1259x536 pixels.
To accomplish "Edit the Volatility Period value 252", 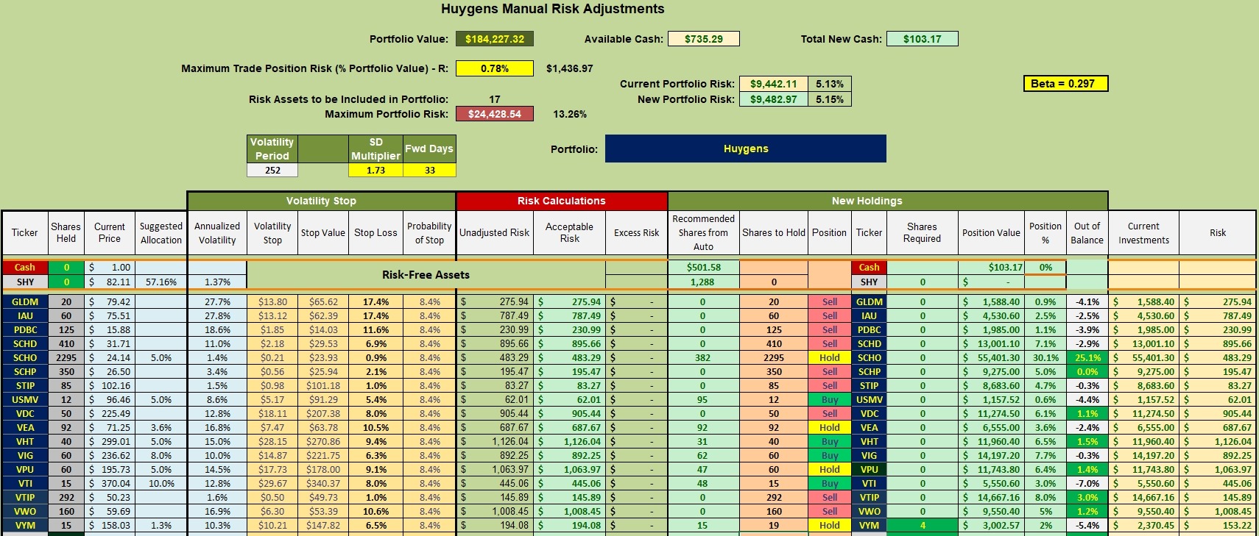I will (x=272, y=170).
